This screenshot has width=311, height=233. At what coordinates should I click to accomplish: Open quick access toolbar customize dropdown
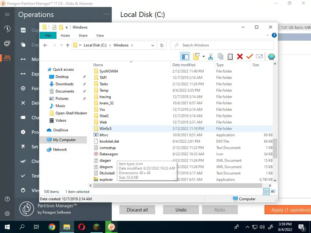coord(67,28)
